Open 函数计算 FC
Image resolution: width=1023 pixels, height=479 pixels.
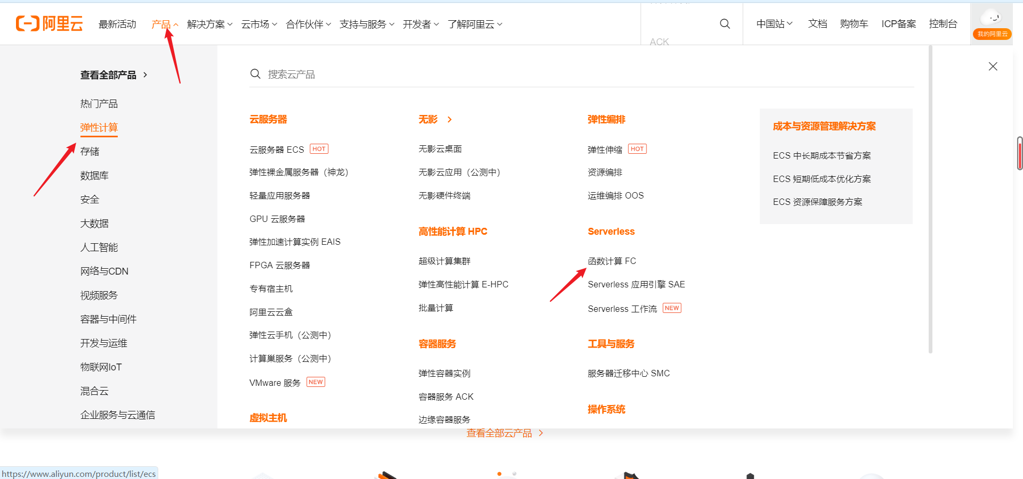pyautogui.click(x=612, y=261)
